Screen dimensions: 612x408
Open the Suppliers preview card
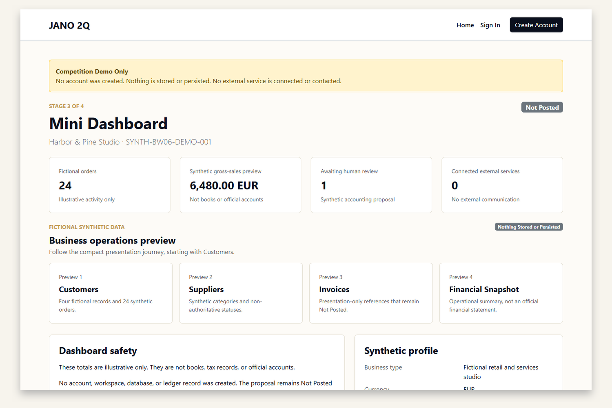(241, 293)
